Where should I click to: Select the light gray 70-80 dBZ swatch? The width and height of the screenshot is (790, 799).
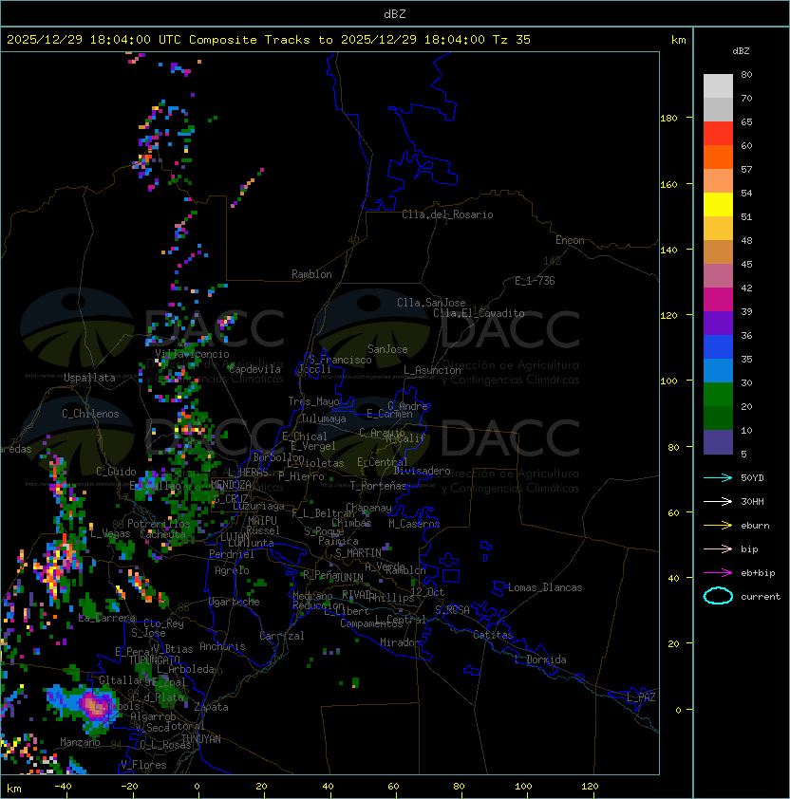click(718, 86)
